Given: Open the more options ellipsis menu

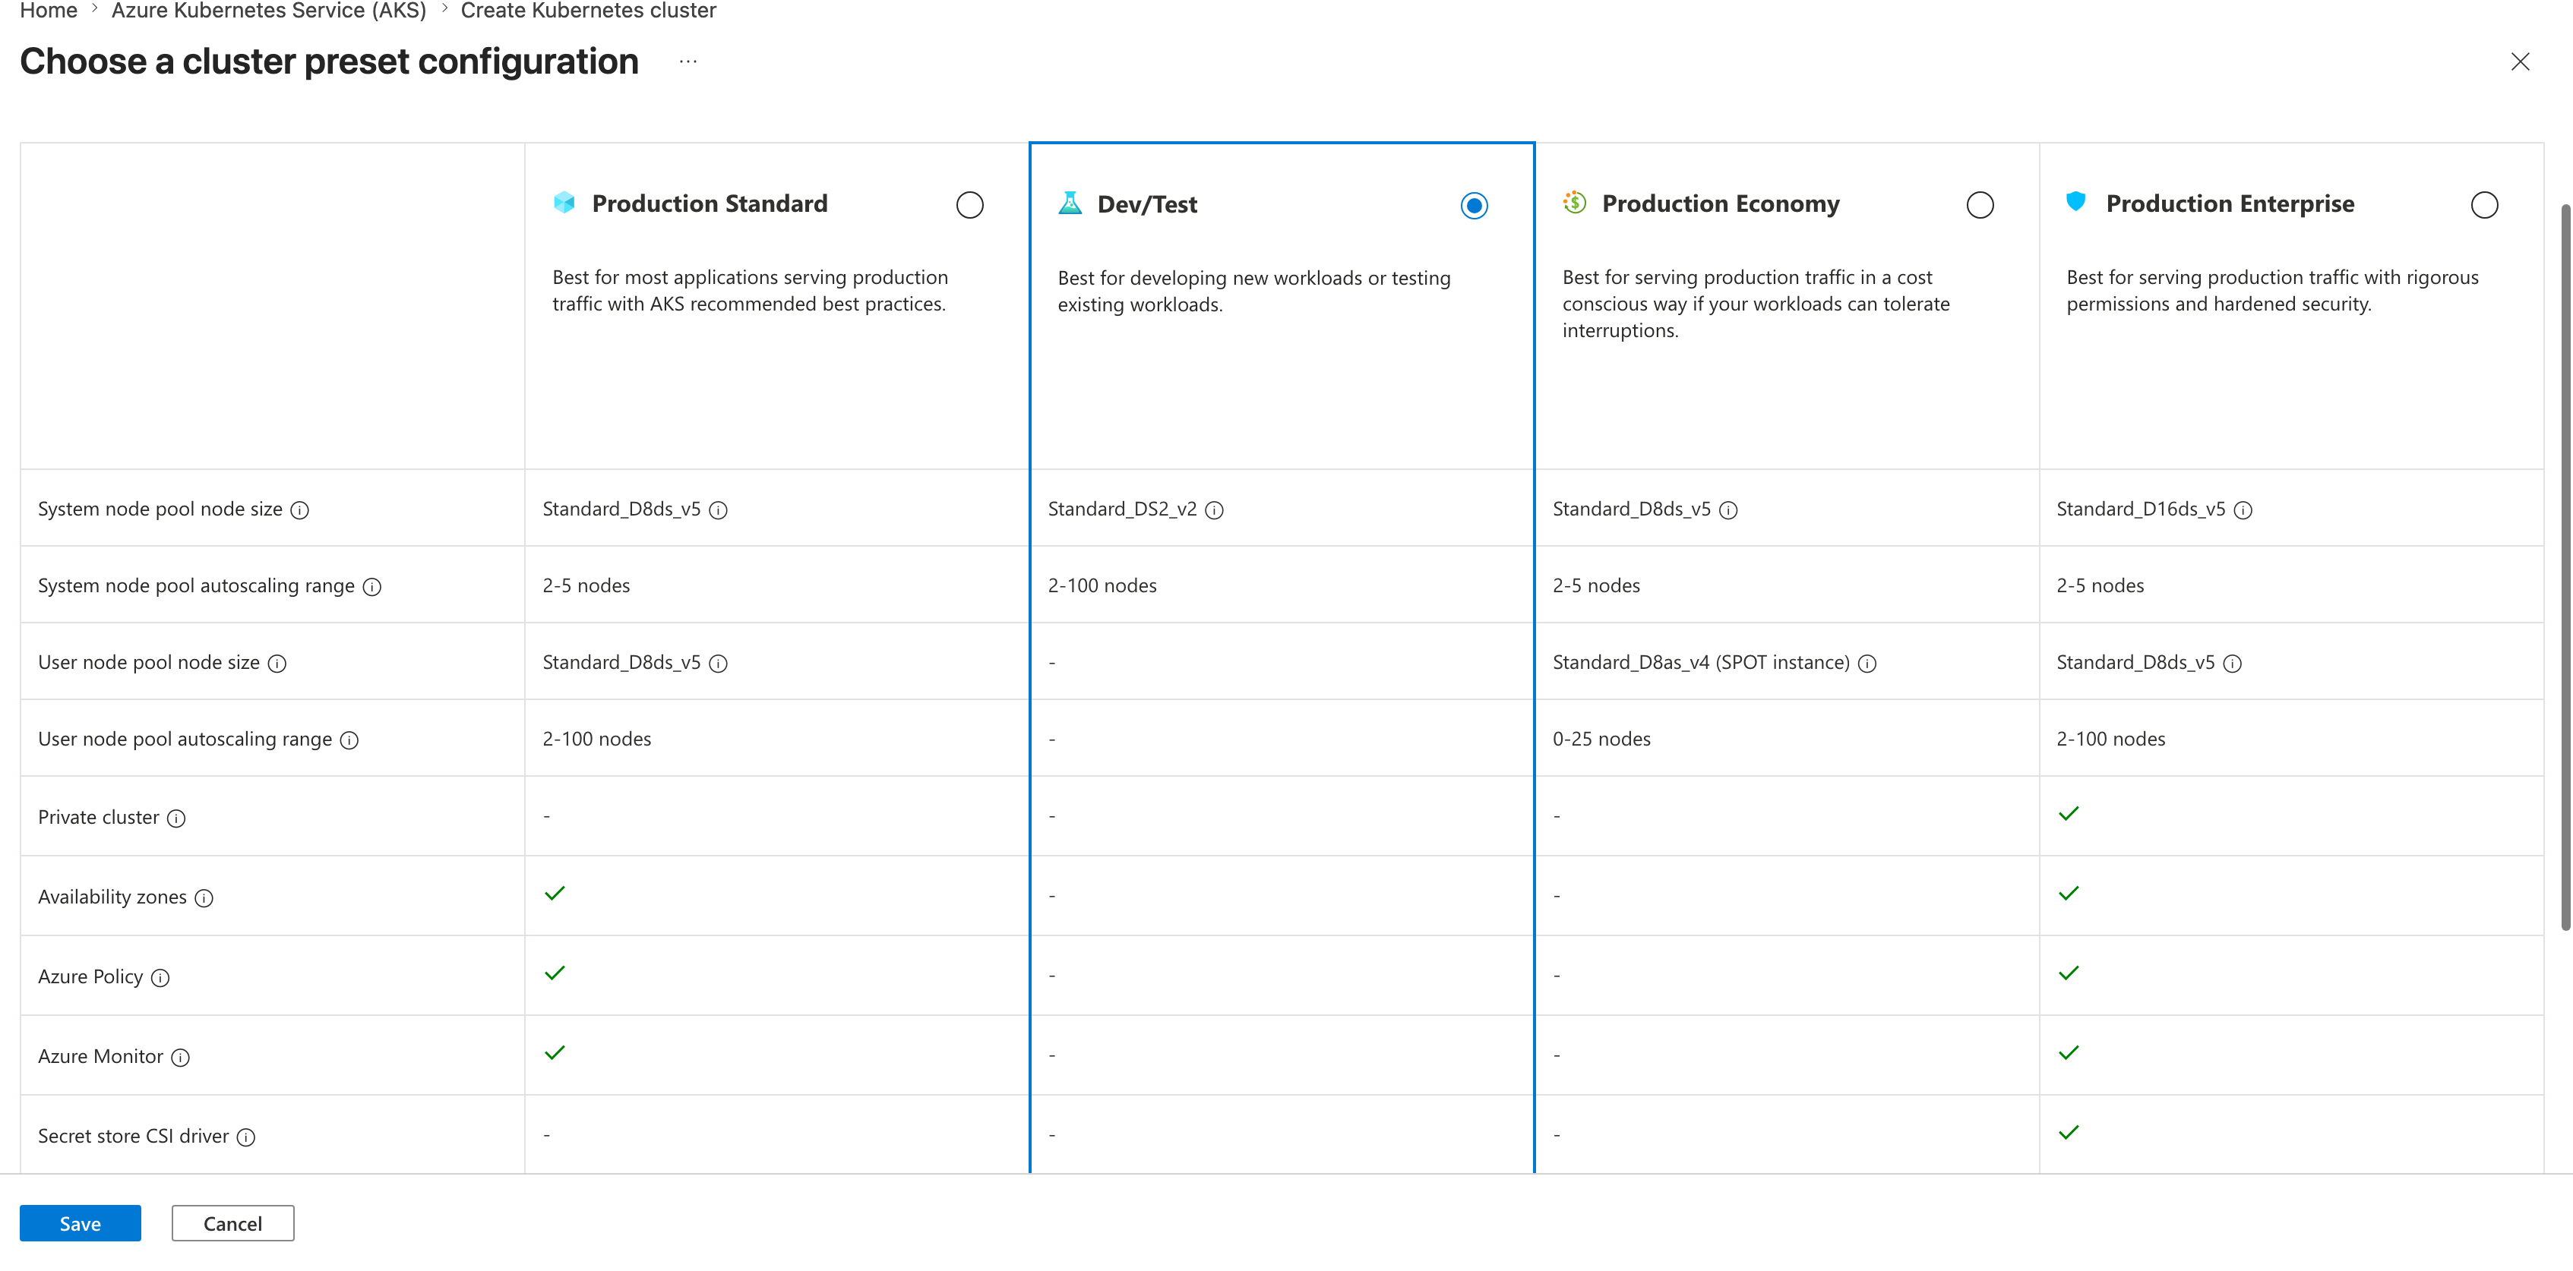Looking at the screenshot, I should click(688, 62).
